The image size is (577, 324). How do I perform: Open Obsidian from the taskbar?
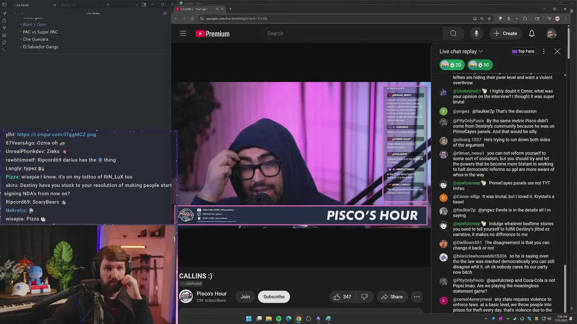pyautogui.click(x=318, y=319)
